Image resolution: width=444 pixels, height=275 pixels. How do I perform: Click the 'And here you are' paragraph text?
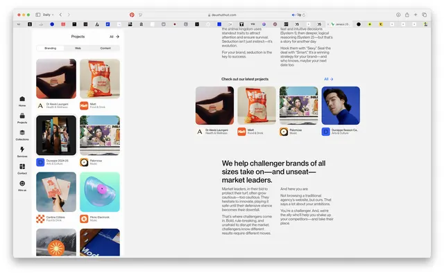pos(294,189)
